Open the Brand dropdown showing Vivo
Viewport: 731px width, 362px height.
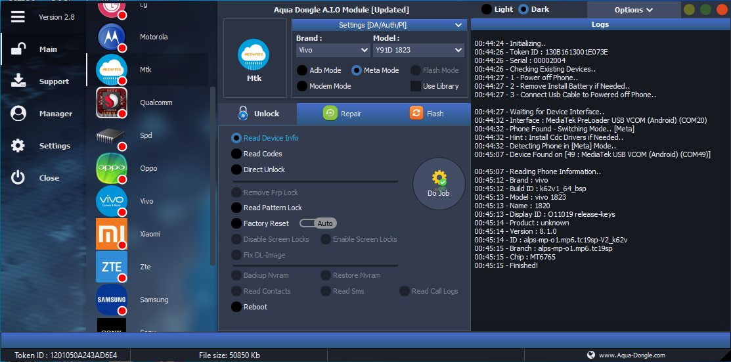(333, 50)
